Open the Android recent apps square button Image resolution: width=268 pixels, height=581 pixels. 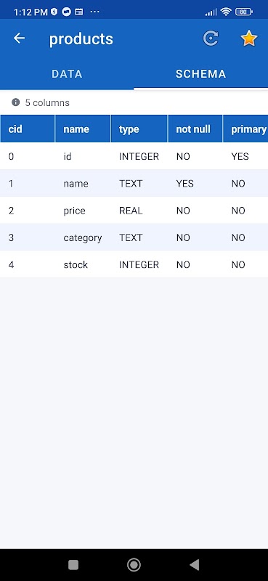73,565
